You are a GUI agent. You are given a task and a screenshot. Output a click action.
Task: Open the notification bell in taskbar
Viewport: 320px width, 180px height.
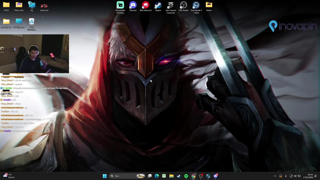315,176
